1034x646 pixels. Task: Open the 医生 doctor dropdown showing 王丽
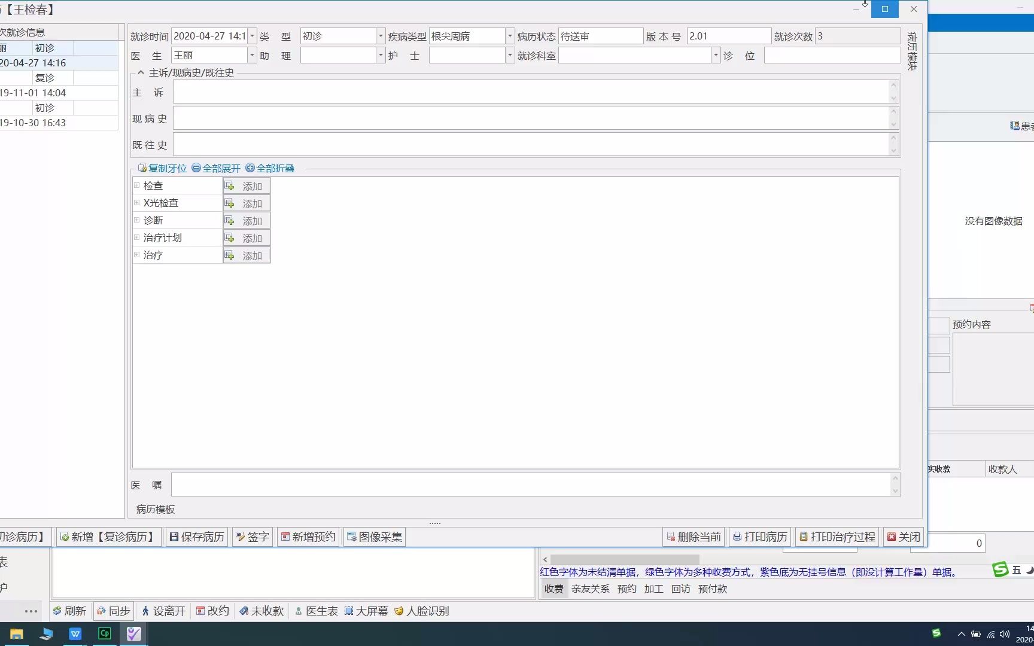[251, 55]
